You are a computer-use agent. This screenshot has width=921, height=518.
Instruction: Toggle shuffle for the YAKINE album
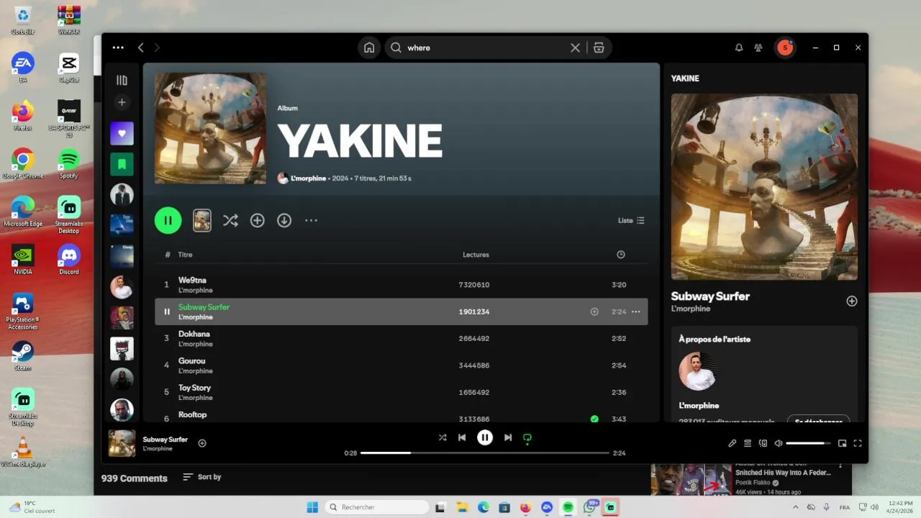[x=230, y=220]
